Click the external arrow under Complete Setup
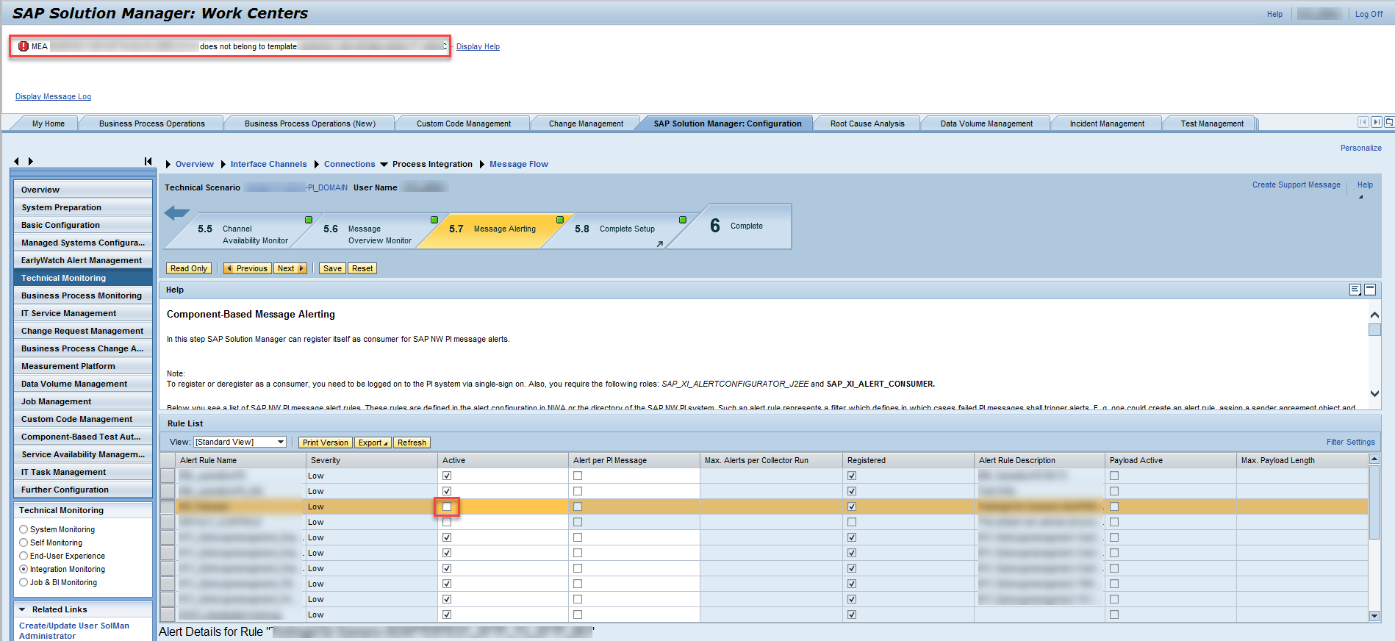The height and width of the screenshot is (641, 1395). [659, 244]
